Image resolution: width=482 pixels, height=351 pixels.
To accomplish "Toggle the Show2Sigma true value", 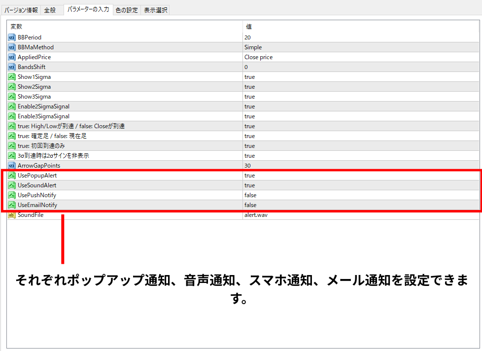I will [250, 87].
